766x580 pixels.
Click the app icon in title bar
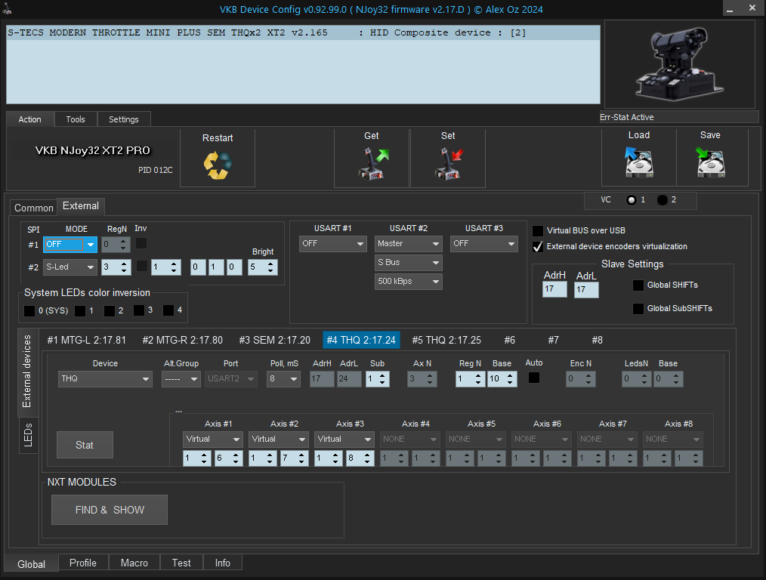[x=8, y=9]
